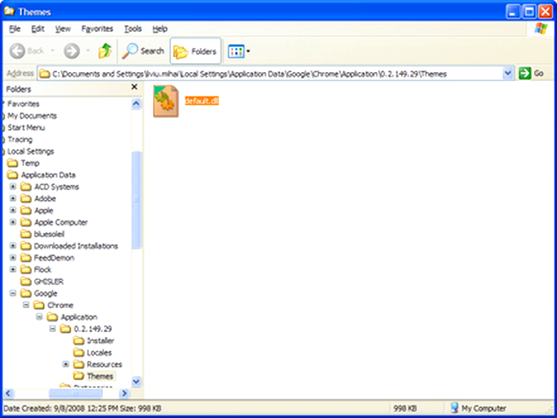Select the Locales folder icon

pos(79,353)
